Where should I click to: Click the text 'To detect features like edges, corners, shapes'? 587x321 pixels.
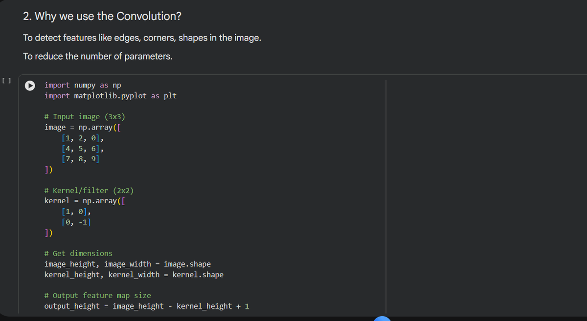(x=116, y=38)
